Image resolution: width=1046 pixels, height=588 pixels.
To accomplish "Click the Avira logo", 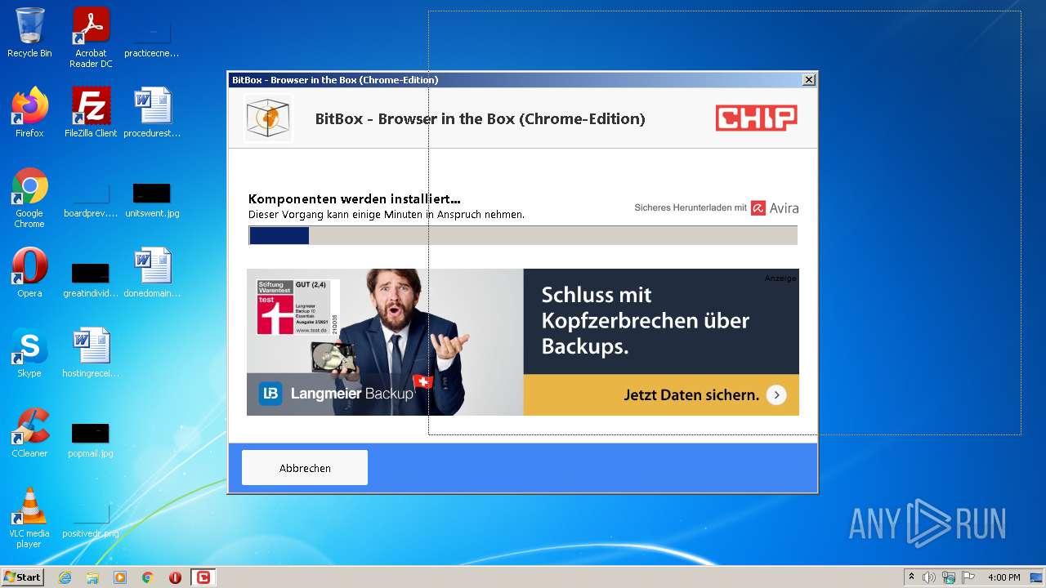I will [x=775, y=208].
